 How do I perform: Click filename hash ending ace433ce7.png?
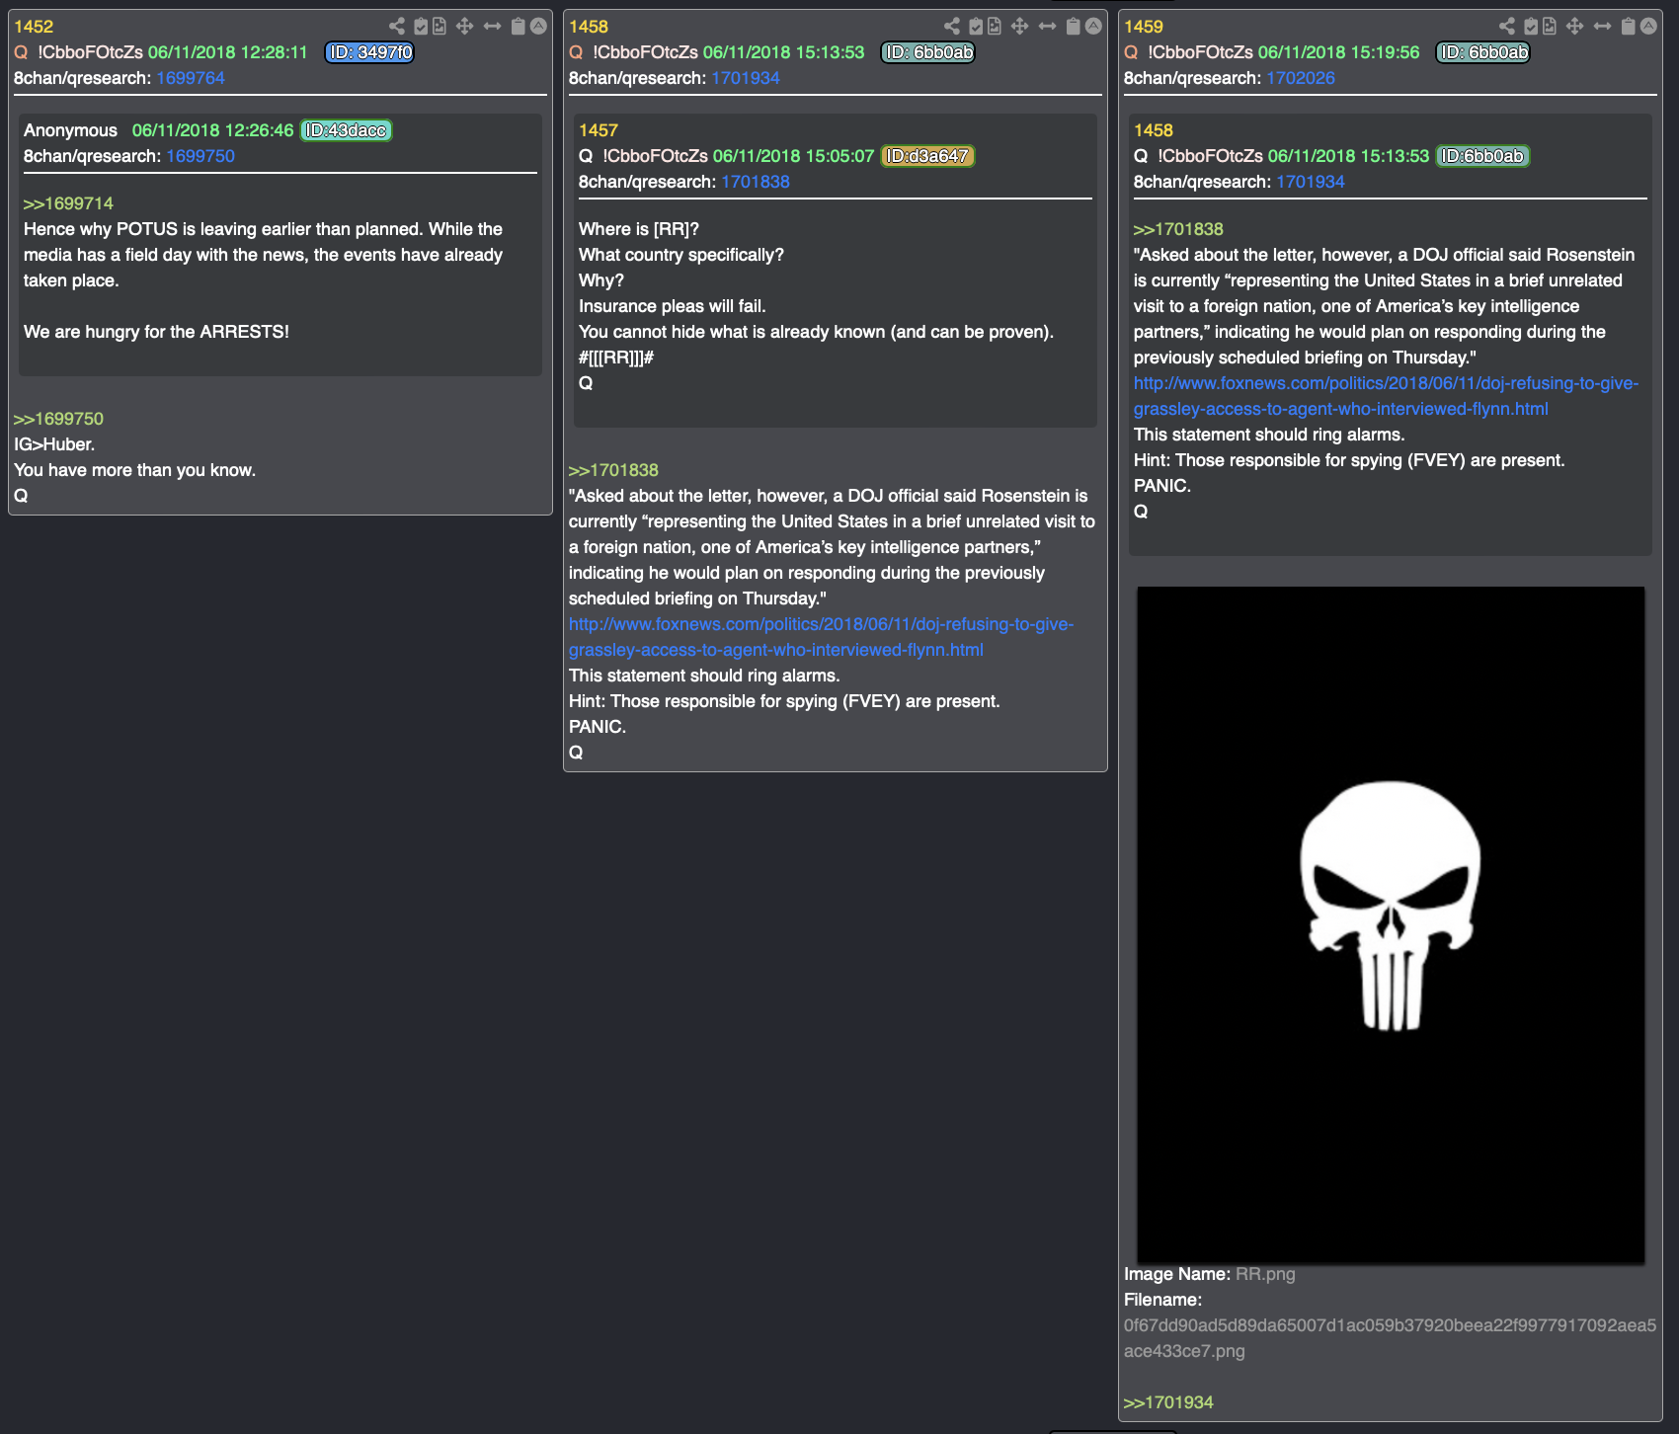tap(1390, 1338)
